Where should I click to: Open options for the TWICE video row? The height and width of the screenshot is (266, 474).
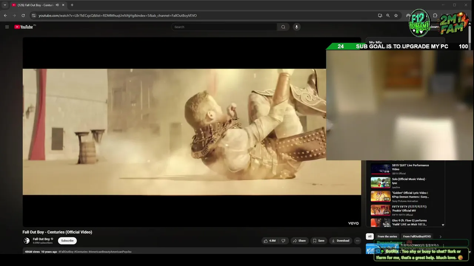click(x=443, y=245)
